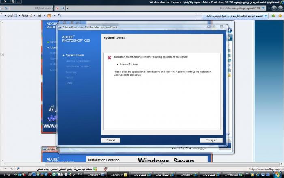This screenshot has width=284, height=178.
Task: Click the Home icon in IE toolbar
Action: [x=58, y=16]
